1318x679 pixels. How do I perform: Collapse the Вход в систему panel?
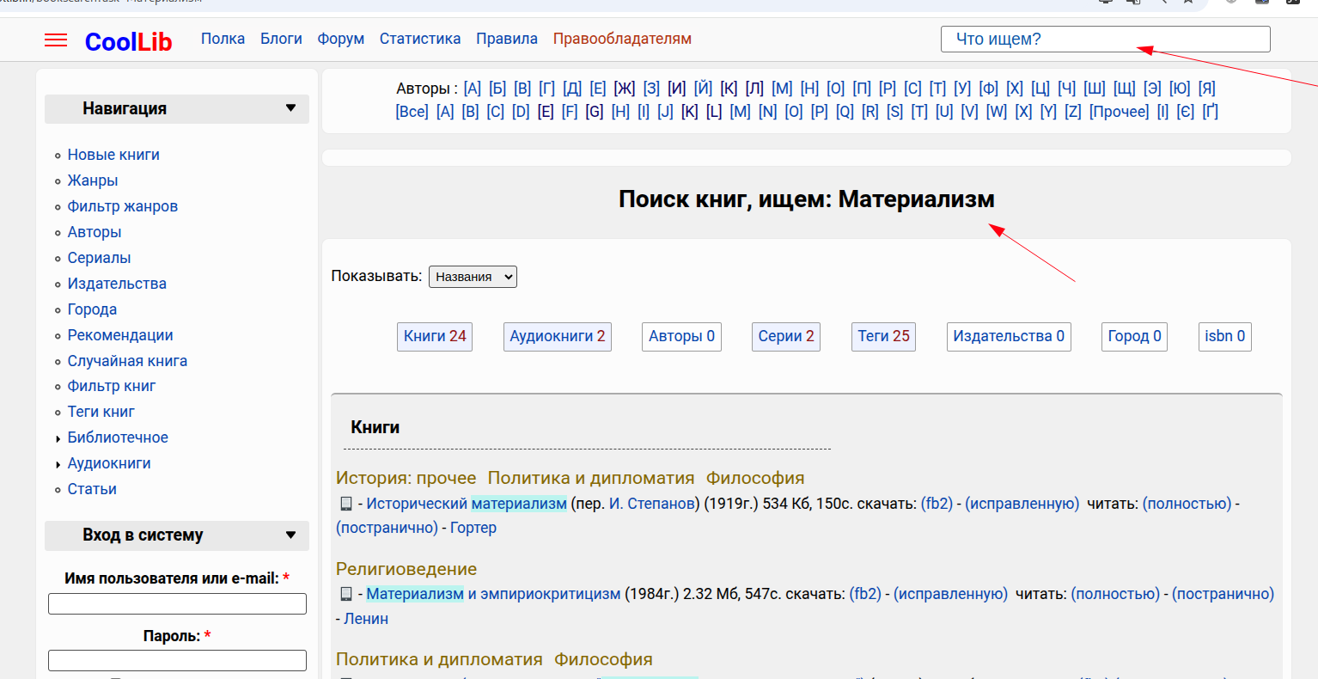[290, 535]
